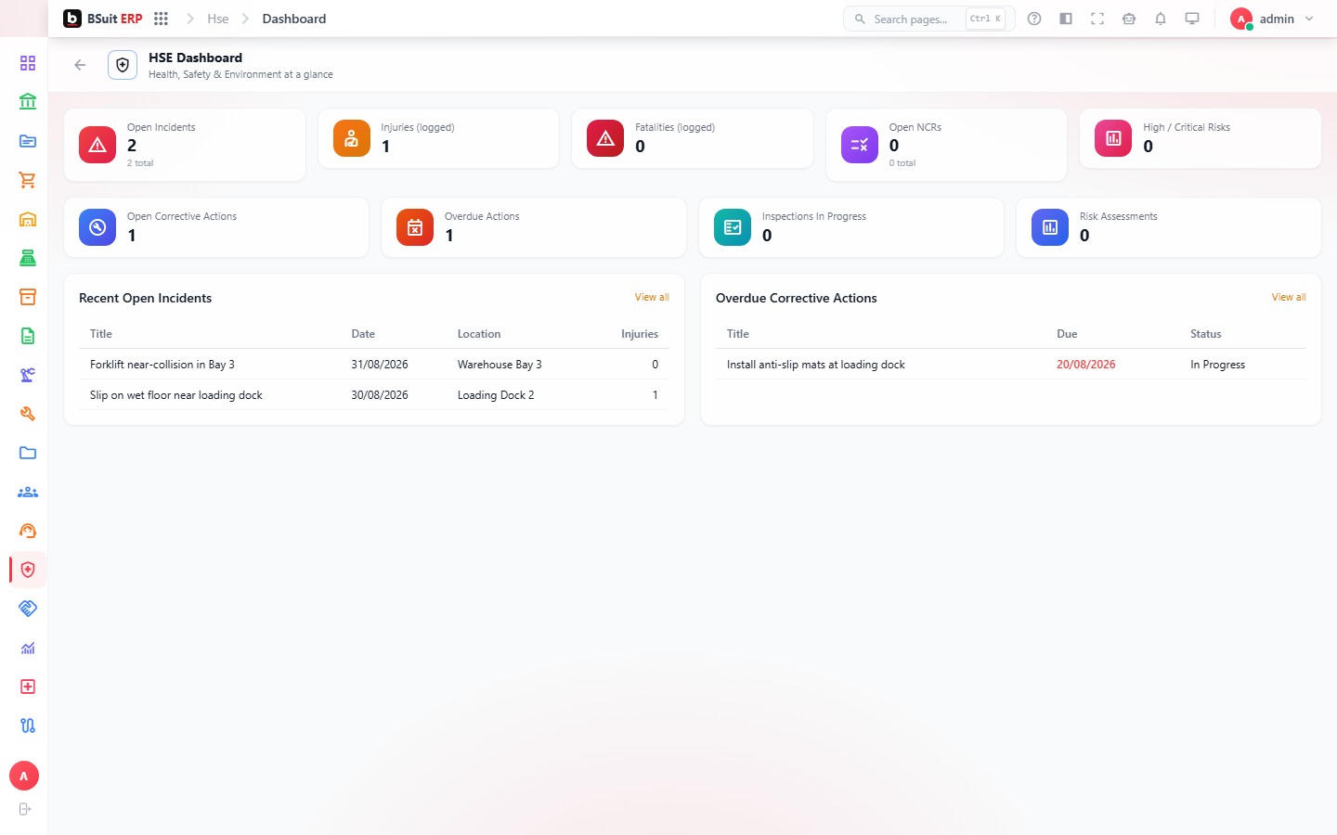Click the Hse breadcrumb link
Screen dimensions: 1337x835
218,19
